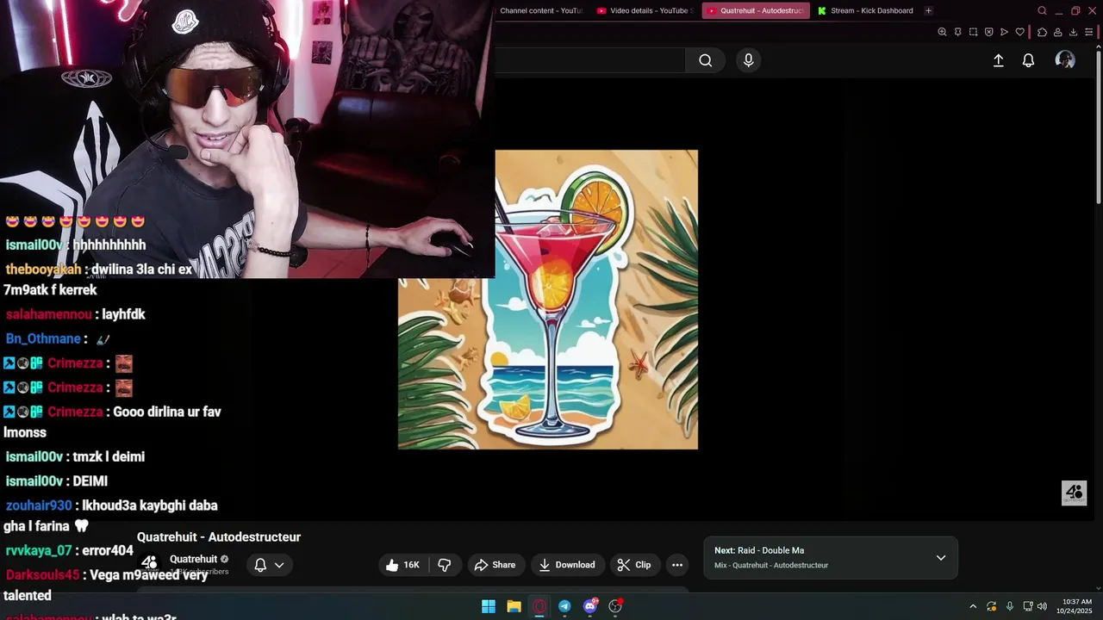Image resolution: width=1103 pixels, height=620 pixels.
Task: Open Discord from taskbar
Action: coord(590,606)
